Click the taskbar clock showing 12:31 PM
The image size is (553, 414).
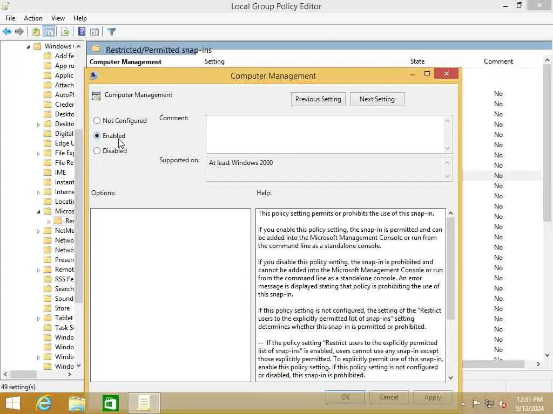[529, 399]
